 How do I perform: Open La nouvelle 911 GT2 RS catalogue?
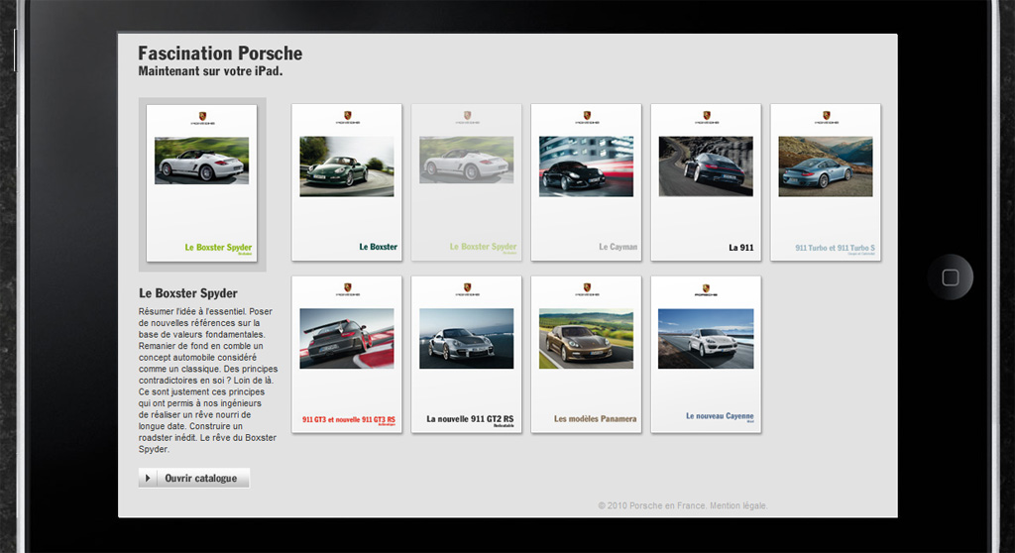(466, 354)
